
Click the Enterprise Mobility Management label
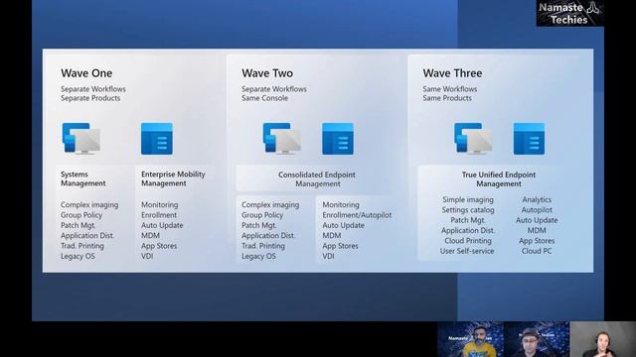(173, 178)
